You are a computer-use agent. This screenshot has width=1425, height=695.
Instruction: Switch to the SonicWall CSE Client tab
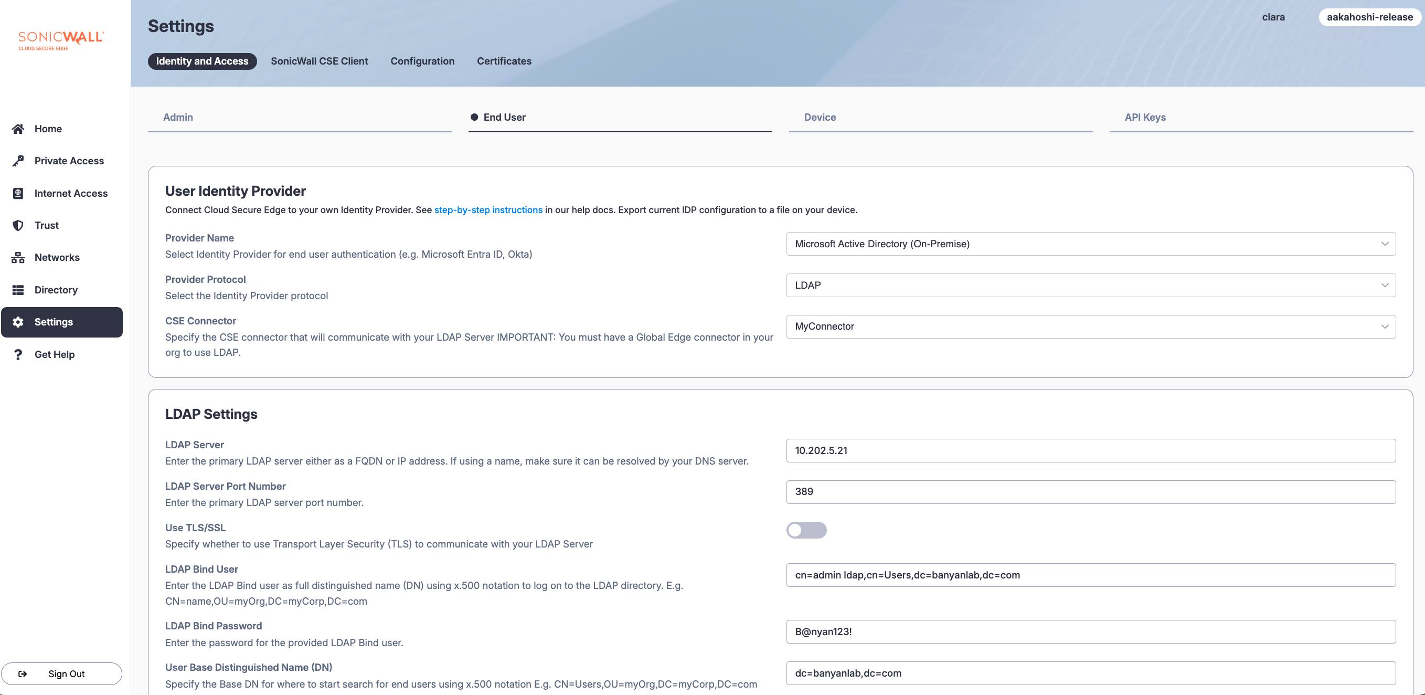click(x=319, y=61)
